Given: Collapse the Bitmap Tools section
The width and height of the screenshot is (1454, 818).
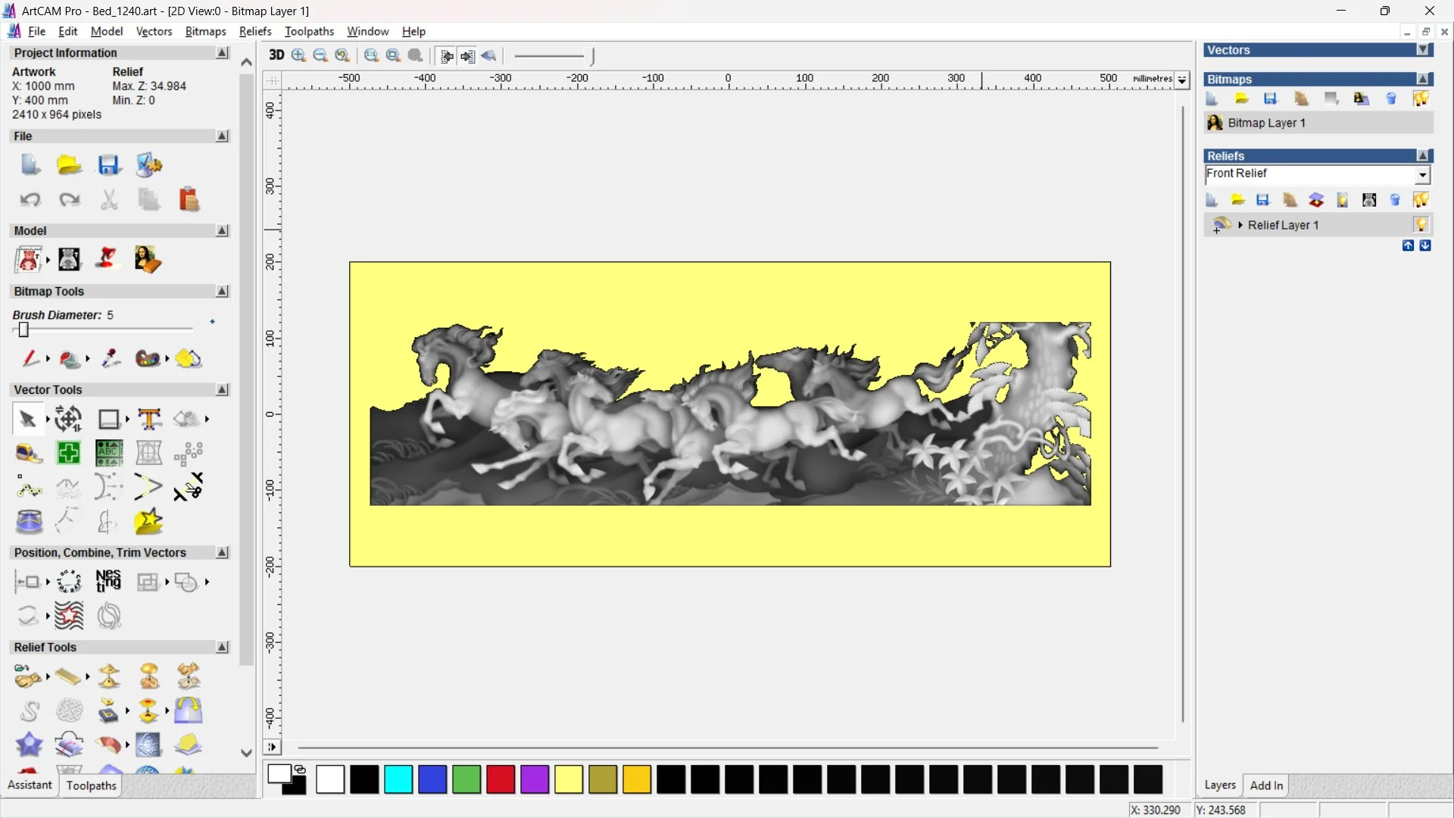Looking at the screenshot, I should click(222, 292).
